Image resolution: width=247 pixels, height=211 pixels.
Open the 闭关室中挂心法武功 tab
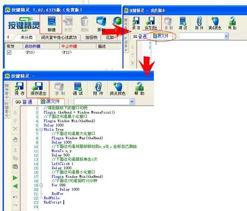pos(59,37)
